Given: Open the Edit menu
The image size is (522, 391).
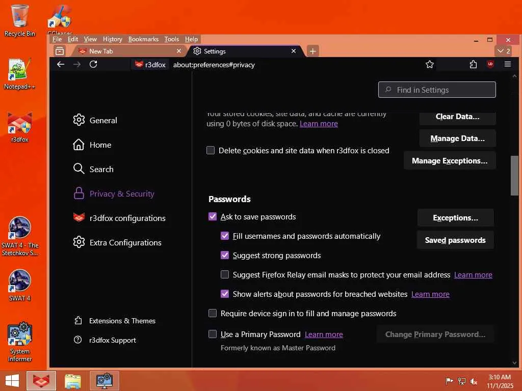Looking at the screenshot, I should coord(72,39).
